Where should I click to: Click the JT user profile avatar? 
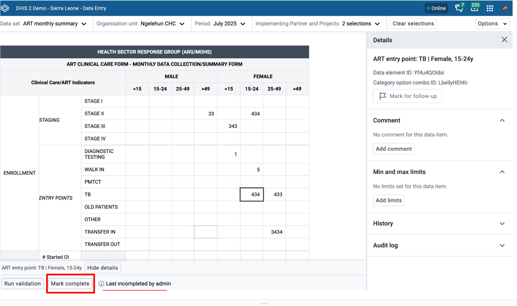pos(505,8)
